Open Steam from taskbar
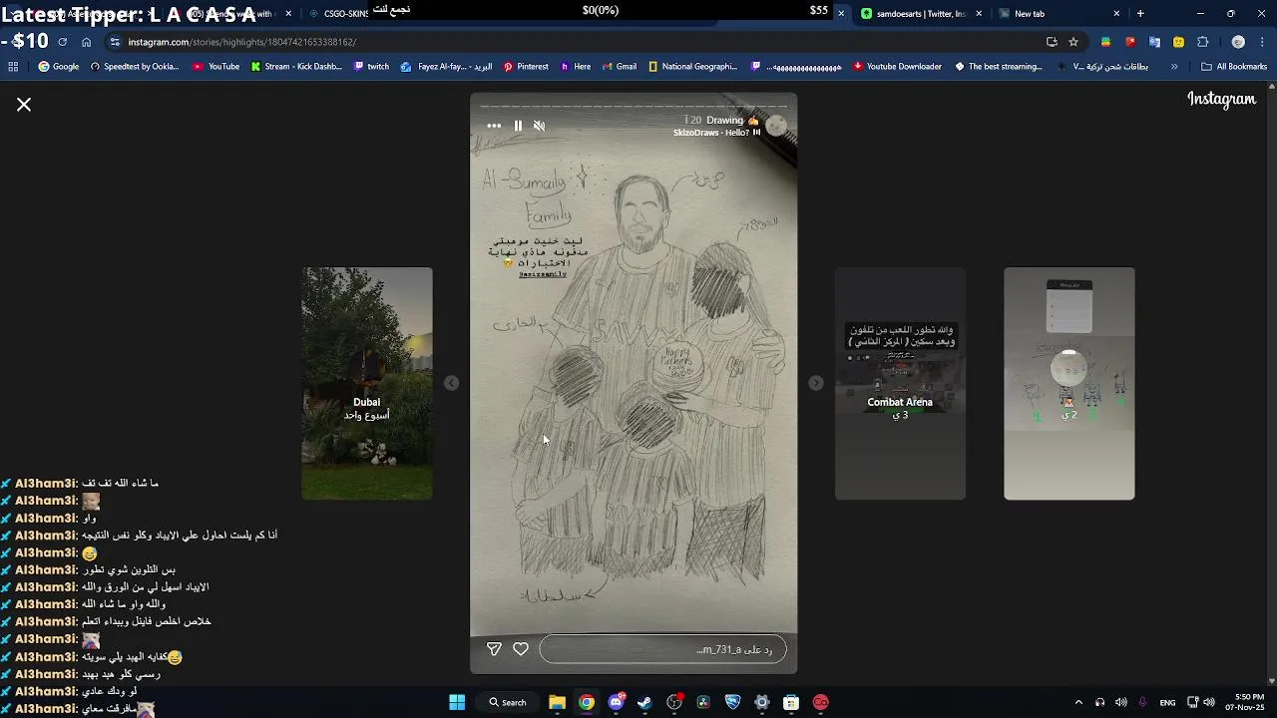Viewport: 1277px width, 718px height. [644, 702]
